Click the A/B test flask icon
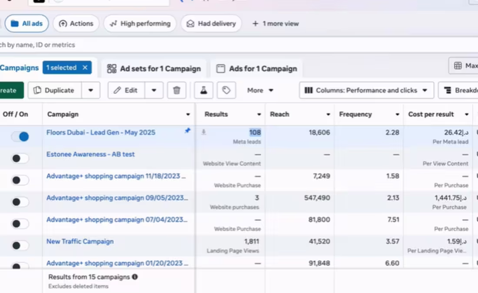Screen dimensions: 478x293 click(x=203, y=90)
